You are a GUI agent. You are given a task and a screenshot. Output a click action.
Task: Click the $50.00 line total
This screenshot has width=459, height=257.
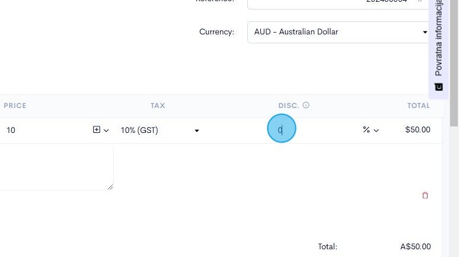417,130
